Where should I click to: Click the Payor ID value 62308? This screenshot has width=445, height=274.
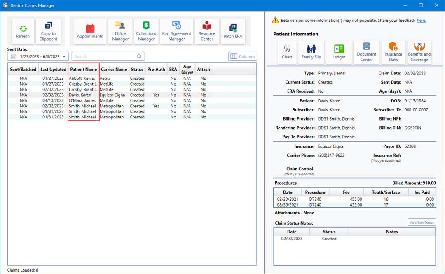(x=410, y=146)
